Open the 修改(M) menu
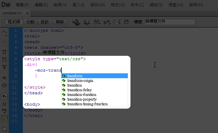This screenshot has height=133, width=218. point(98,5)
